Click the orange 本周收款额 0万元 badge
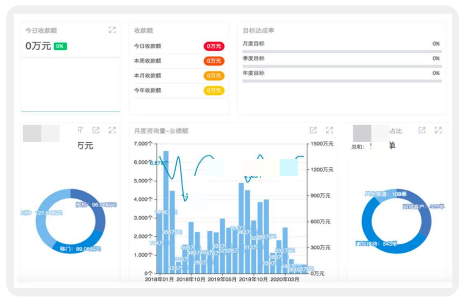Image resolution: width=465 pixels, height=299 pixels. (x=214, y=61)
